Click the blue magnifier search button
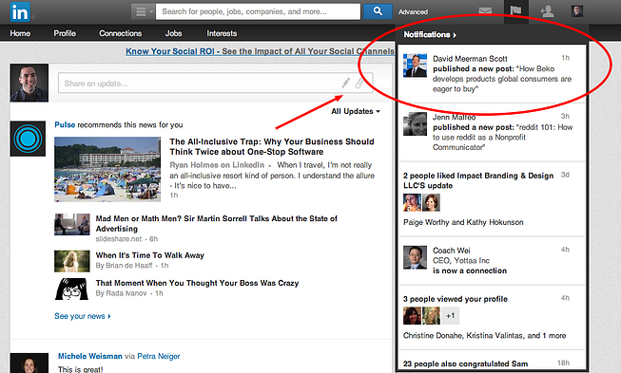The image size is (621, 373). (x=378, y=11)
